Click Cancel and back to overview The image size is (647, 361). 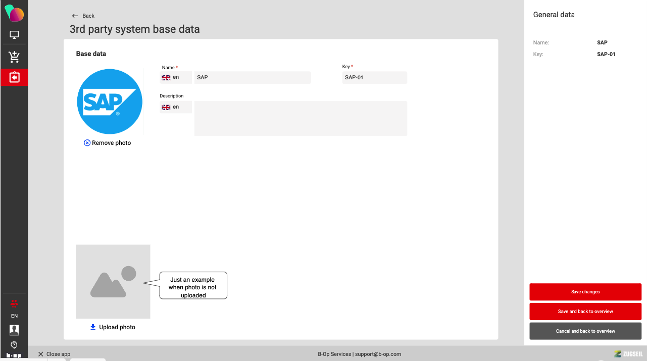(585, 331)
